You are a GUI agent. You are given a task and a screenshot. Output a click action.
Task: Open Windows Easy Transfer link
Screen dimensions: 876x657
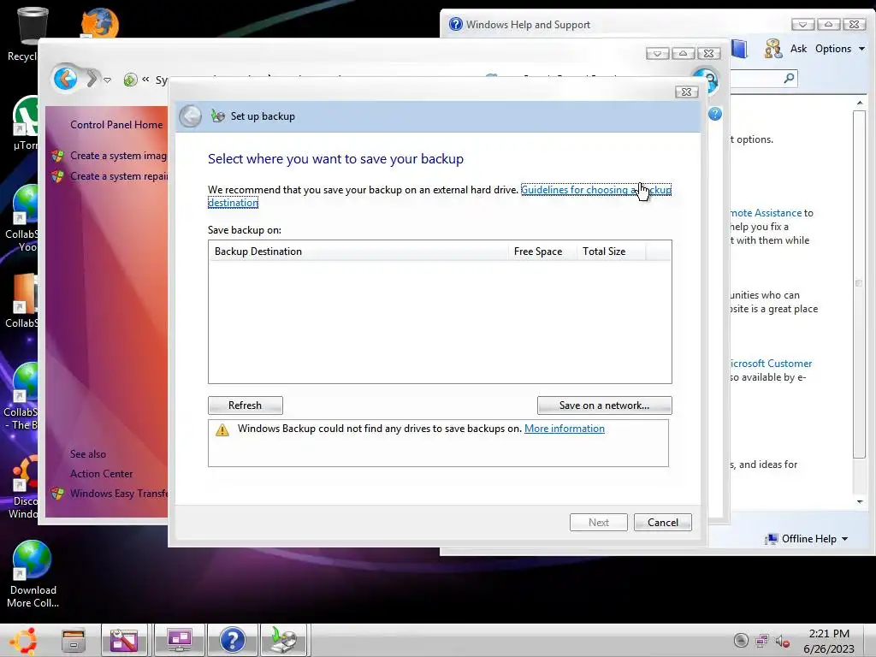[118, 494]
